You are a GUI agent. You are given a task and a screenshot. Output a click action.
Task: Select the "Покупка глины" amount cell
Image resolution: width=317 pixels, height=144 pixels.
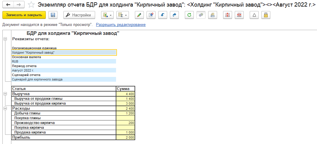125,118
